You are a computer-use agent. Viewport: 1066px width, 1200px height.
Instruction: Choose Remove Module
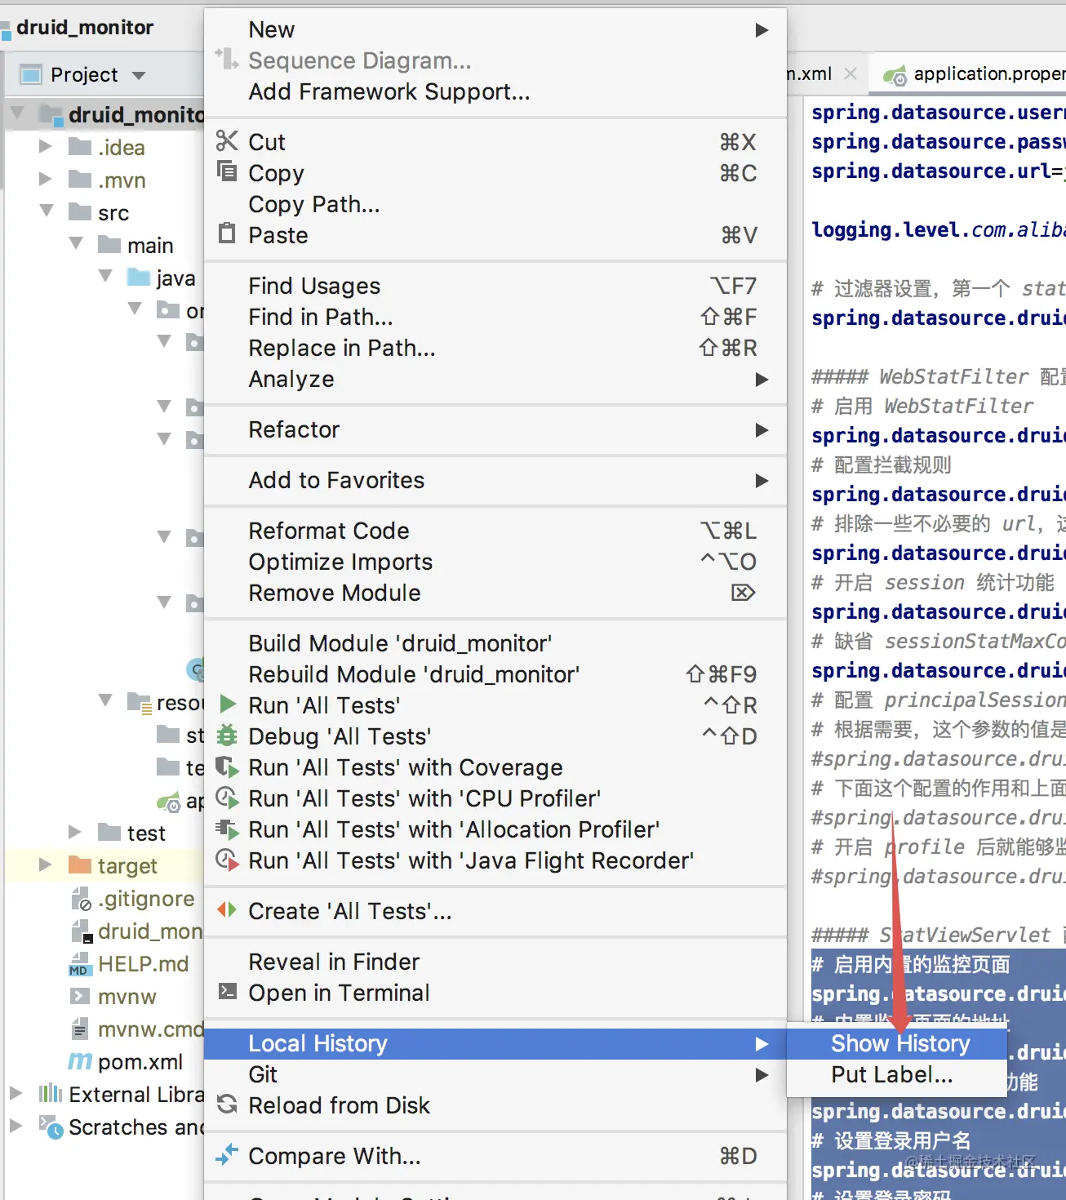tap(495, 593)
